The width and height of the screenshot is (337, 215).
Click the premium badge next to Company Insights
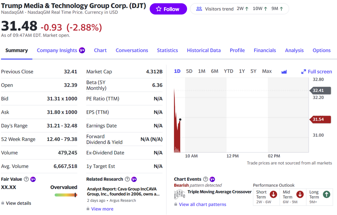click(82, 50)
